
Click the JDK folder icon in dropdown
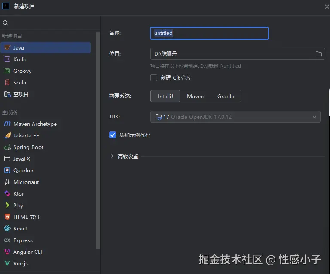[158, 117]
